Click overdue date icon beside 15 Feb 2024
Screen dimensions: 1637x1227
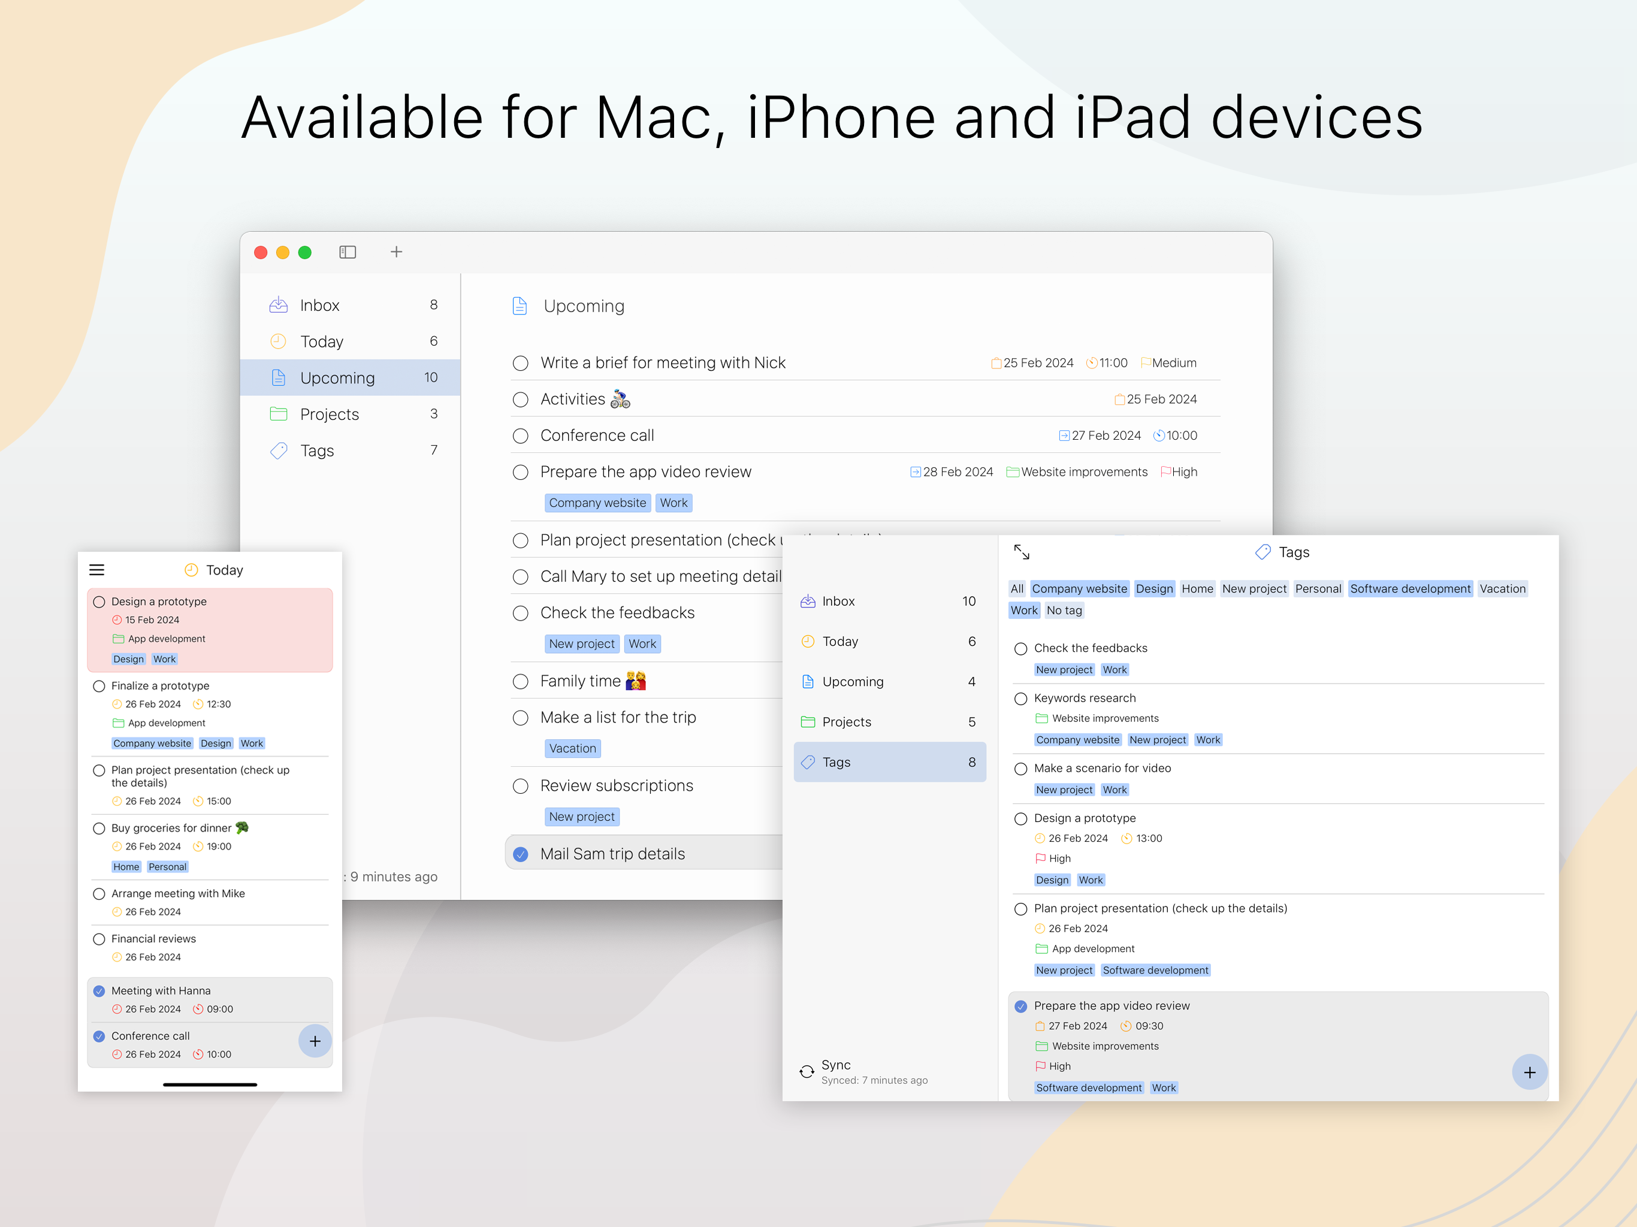pyautogui.click(x=117, y=620)
